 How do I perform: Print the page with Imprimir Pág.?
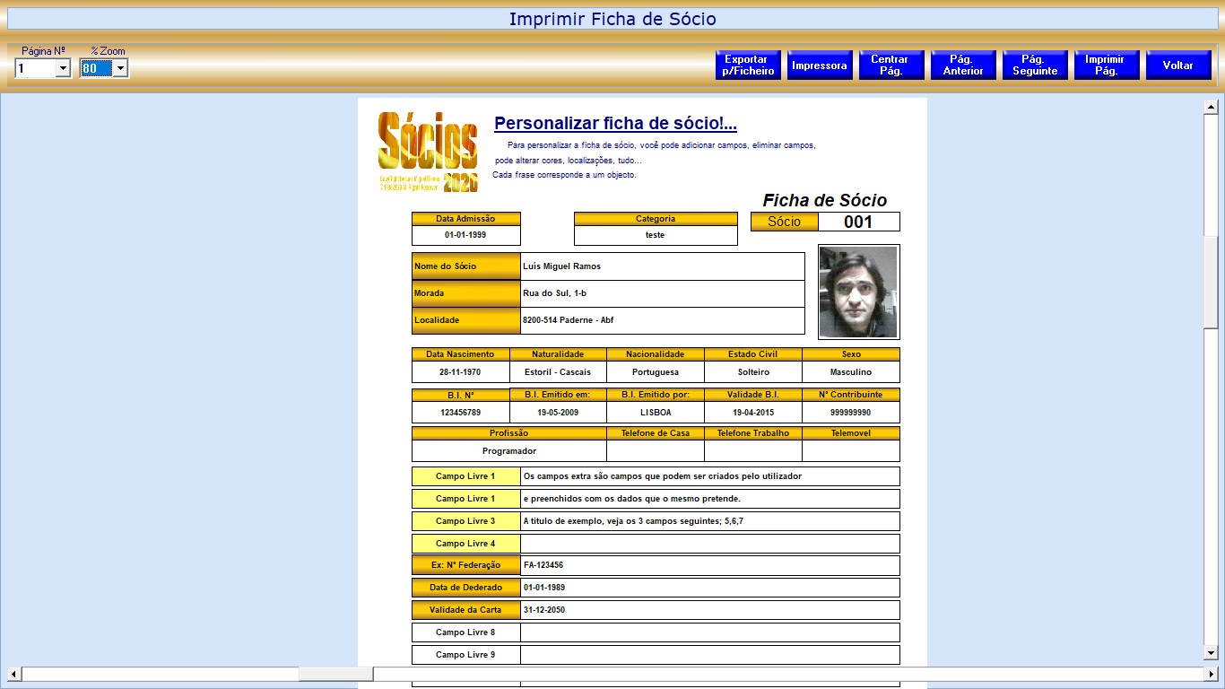[x=1106, y=65]
